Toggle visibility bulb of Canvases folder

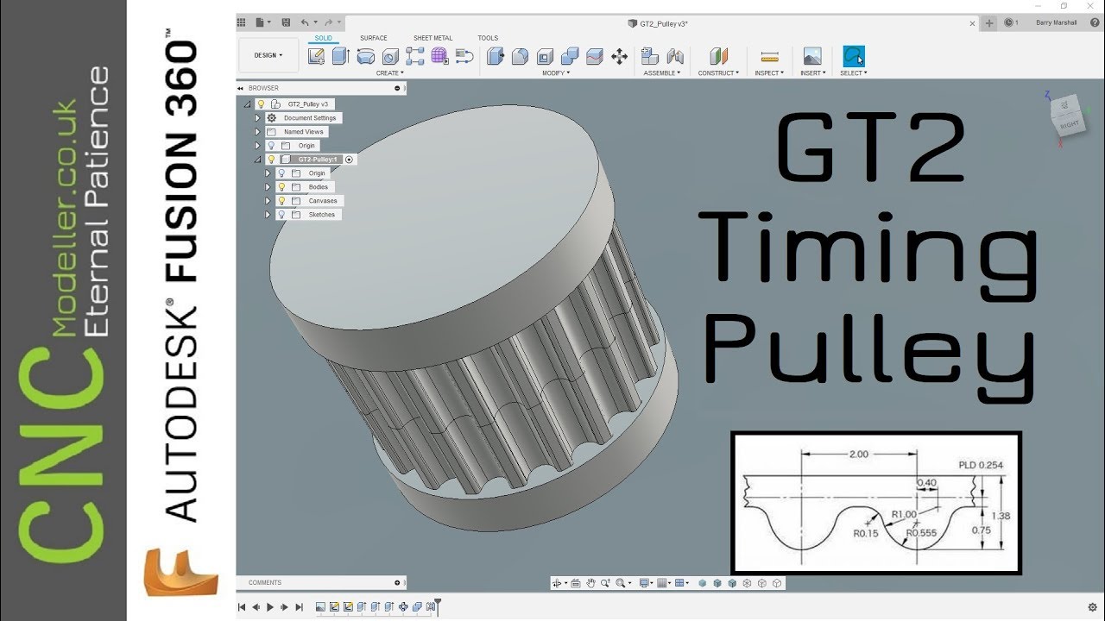pyautogui.click(x=281, y=201)
